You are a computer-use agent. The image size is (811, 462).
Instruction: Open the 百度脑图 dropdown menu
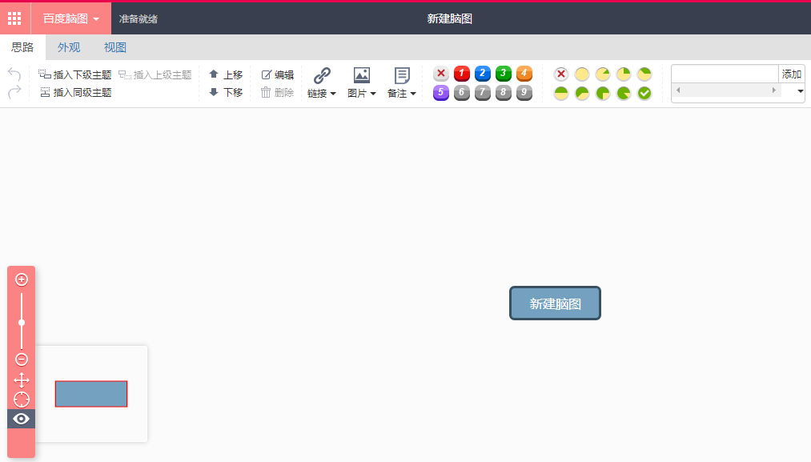pos(71,18)
